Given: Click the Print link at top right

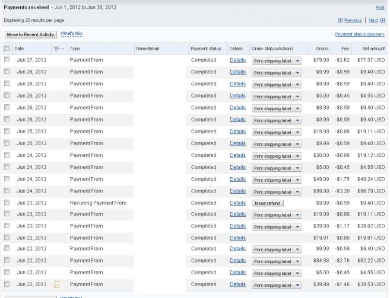Looking at the screenshot, I should [x=380, y=8].
